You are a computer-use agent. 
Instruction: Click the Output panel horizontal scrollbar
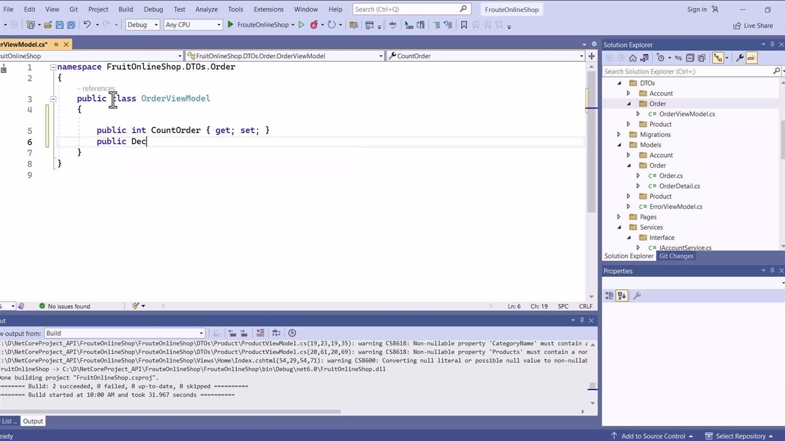(x=172, y=412)
